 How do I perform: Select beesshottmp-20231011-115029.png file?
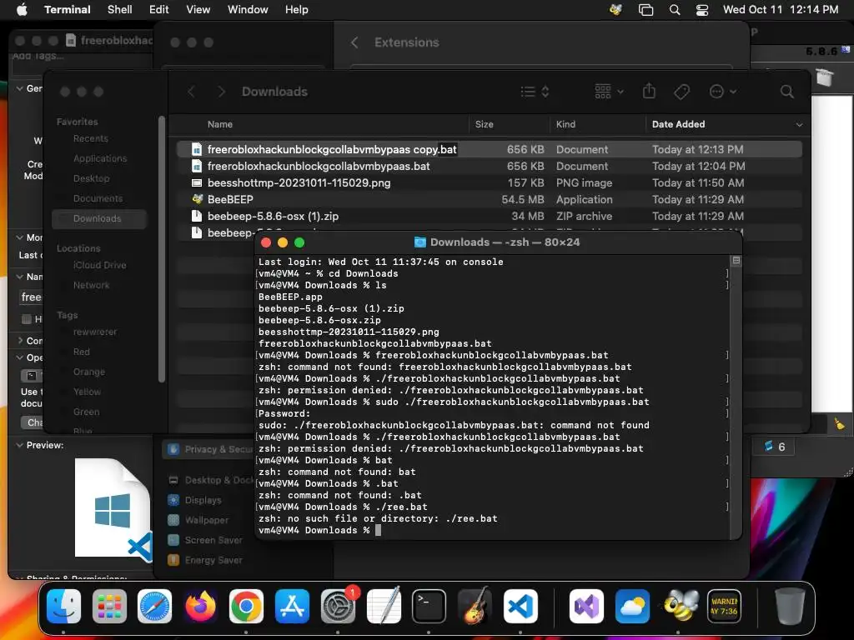(x=489, y=182)
